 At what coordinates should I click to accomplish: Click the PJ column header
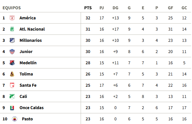pos(102,8)
